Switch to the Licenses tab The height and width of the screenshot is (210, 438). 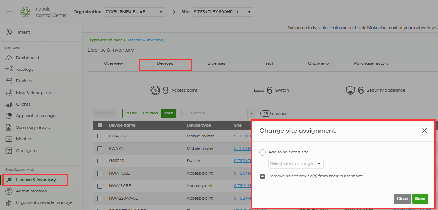coord(216,63)
